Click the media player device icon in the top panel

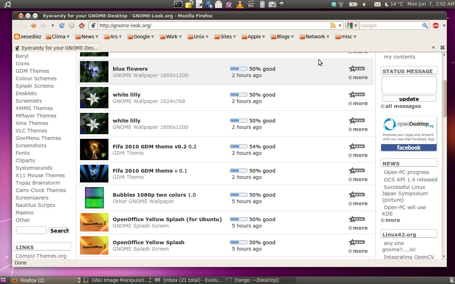[x=262, y=4]
